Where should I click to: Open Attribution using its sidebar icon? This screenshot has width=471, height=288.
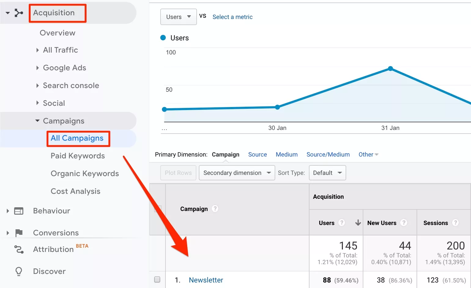click(x=19, y=249)
